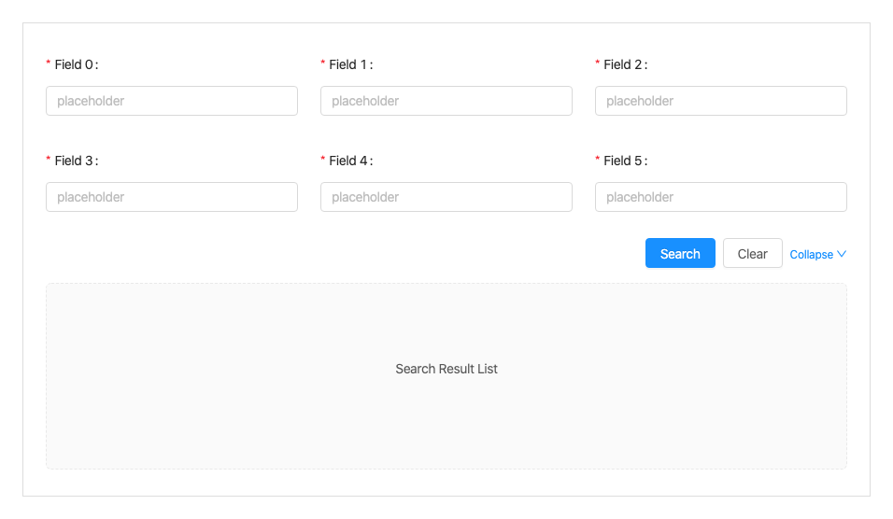The height and width of the screenshot is (519, 893).
Task: Click the down chevron beside Collapse
Action: click(x=842, y=254)
